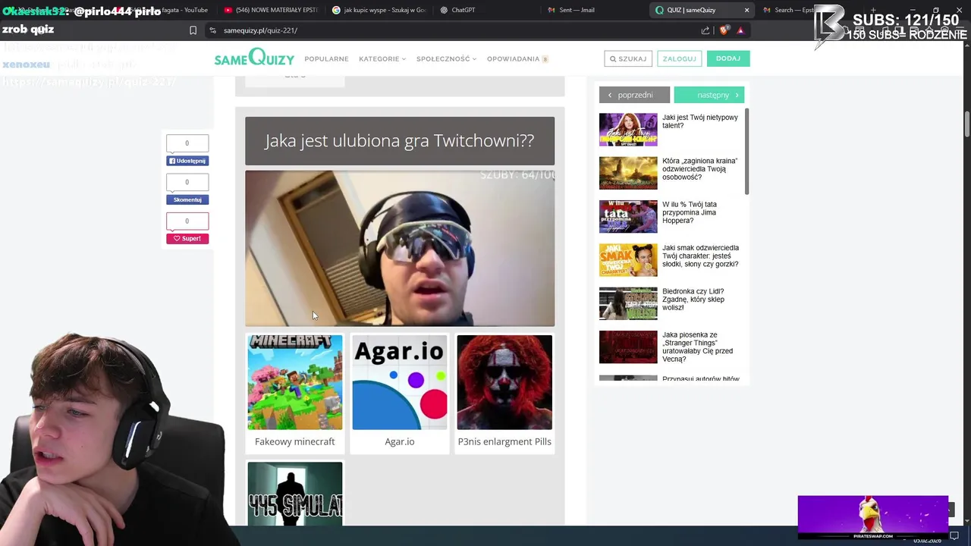Open Biedronka czy Lidl? quiz link
This screenshot has width=971, height=546.
(x=693, y=300)
